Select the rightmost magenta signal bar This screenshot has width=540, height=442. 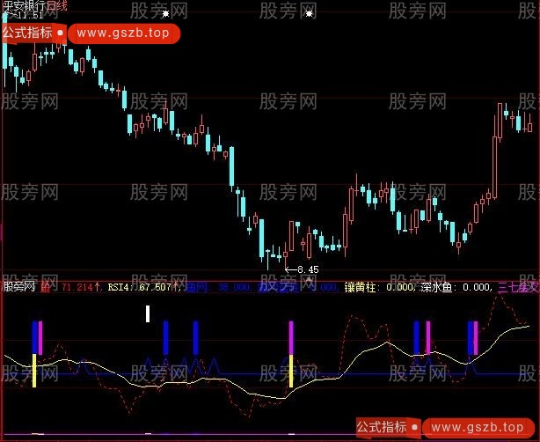[x=476, y=338]
